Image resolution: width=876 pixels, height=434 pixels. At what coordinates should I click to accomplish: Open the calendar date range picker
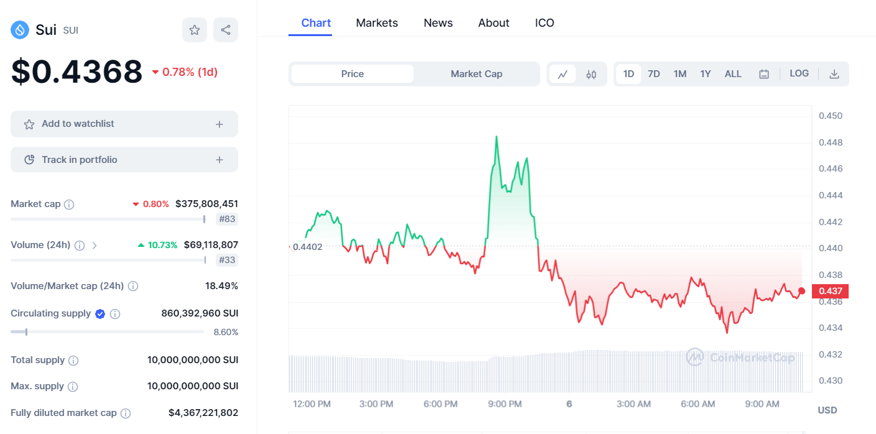coord(764,74)
